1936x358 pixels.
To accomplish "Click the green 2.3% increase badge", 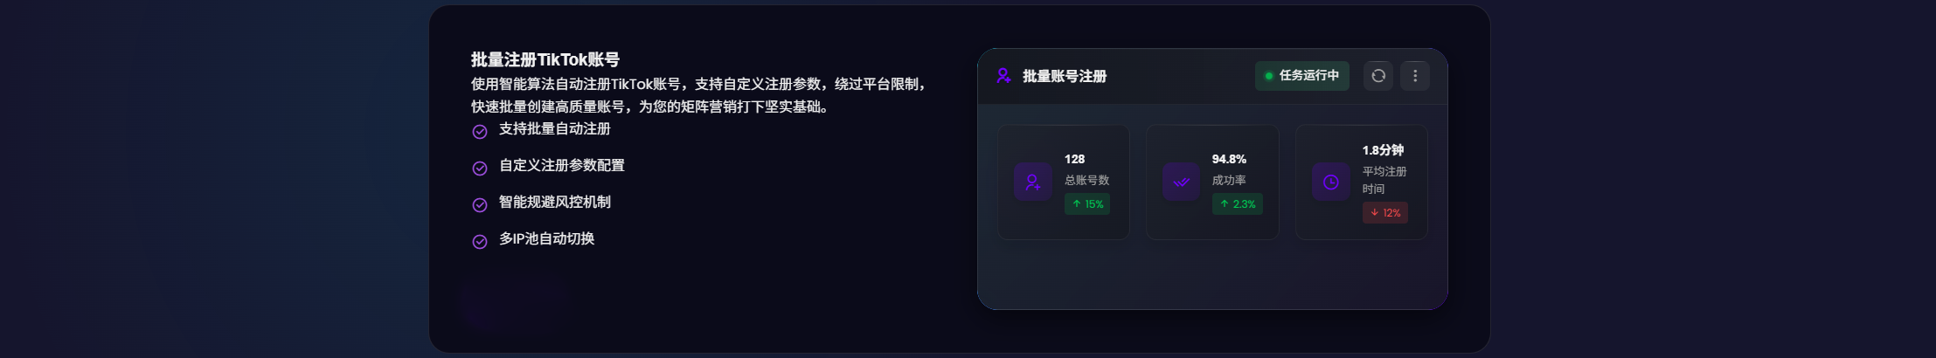I will [x=1237, y=204].
